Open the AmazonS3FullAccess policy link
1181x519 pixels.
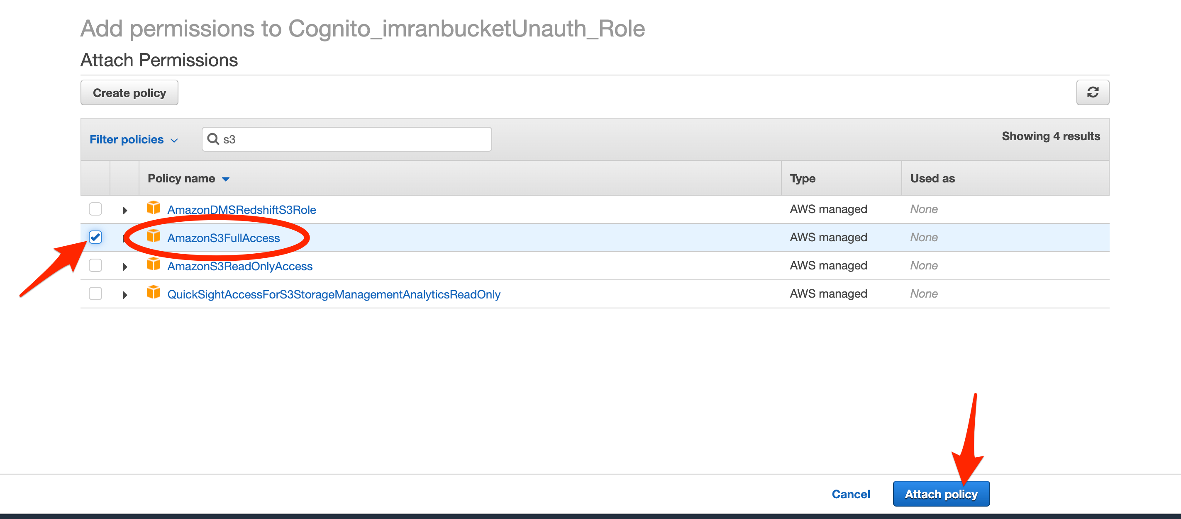(223, 238)
